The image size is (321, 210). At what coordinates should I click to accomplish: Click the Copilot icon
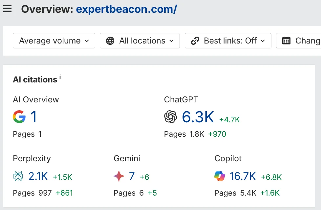click(x=220, y=176)
